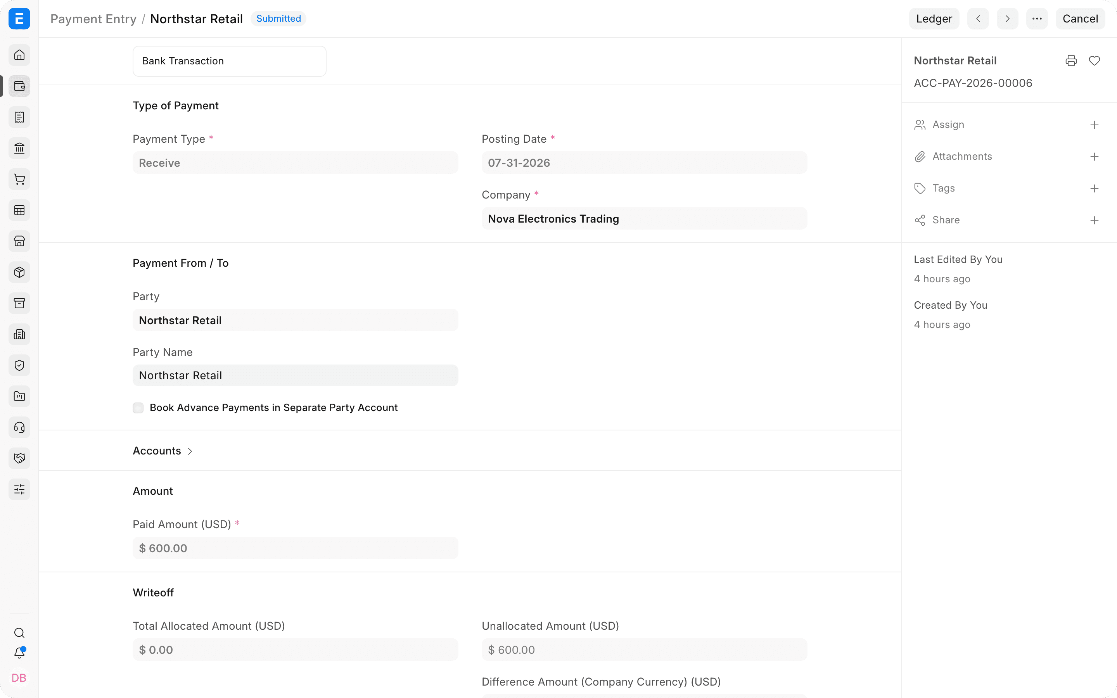
Task: Go to the next payment entry
Action: pyautogui.click(x=1007, y=19)
